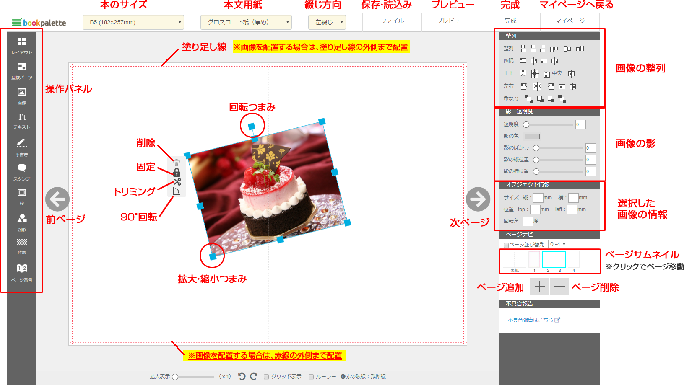
Task: Undo the last action
Action: [x=242, y=376]
